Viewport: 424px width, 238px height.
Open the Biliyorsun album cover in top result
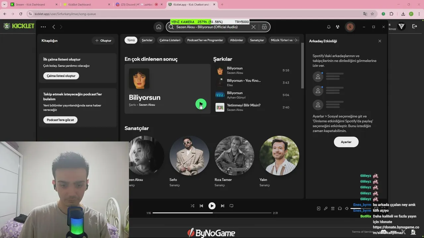point(139,79)
